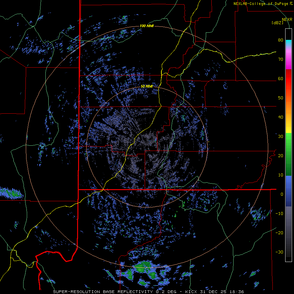Click the KICX 31 DEC 25 18:36 timestamp
Image resolution: width=294 pixels, height=294 pixels.
215,292
